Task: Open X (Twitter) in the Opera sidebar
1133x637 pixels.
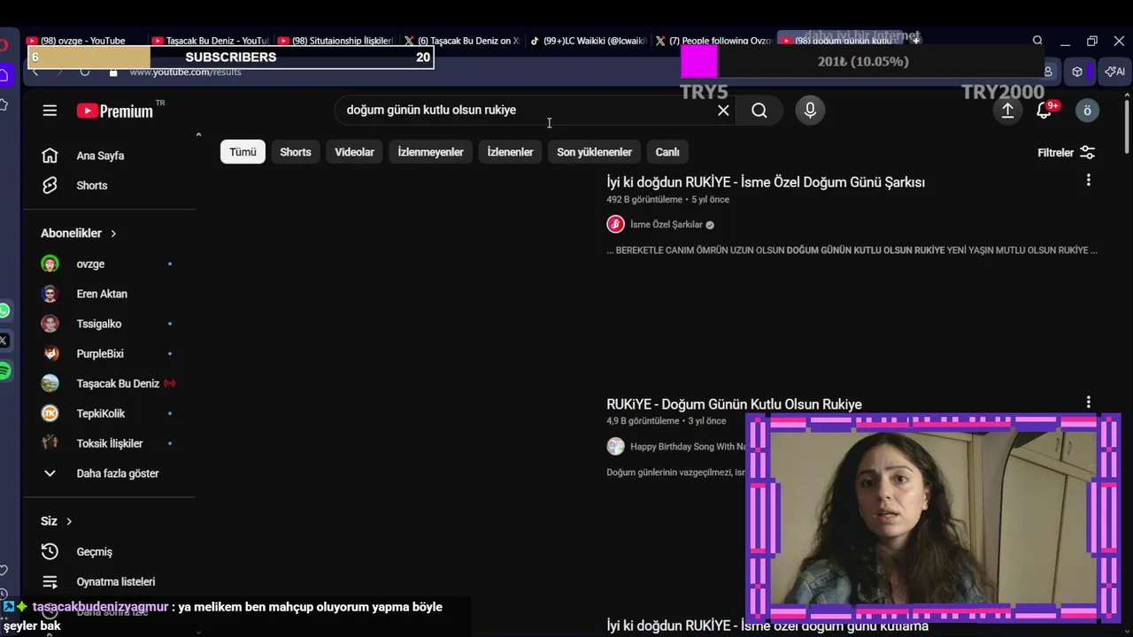Action: tap(4, 341)
